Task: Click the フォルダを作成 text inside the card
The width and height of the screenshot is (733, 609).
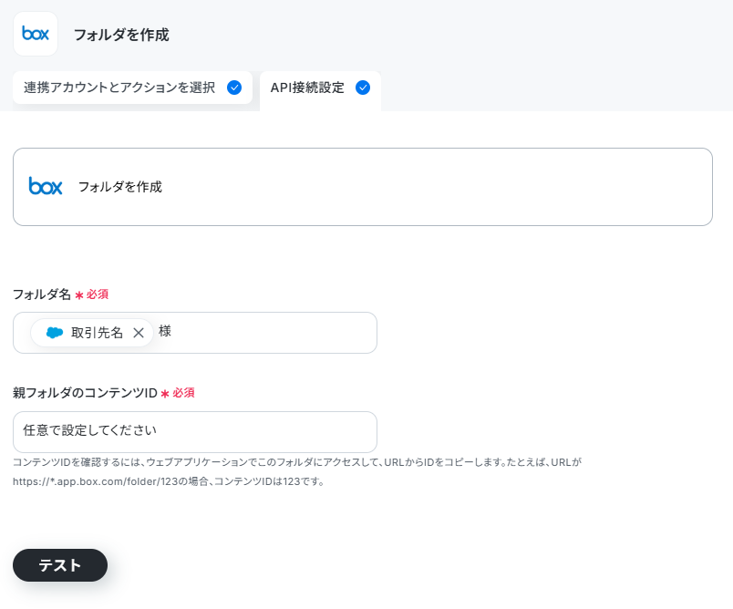Action: [x=119, y=187]
